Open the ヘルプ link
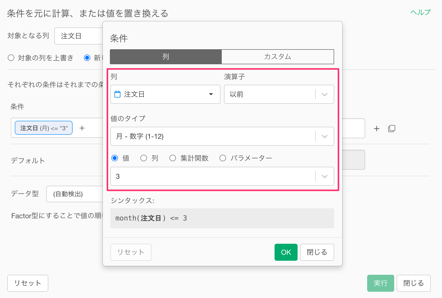 420,12
